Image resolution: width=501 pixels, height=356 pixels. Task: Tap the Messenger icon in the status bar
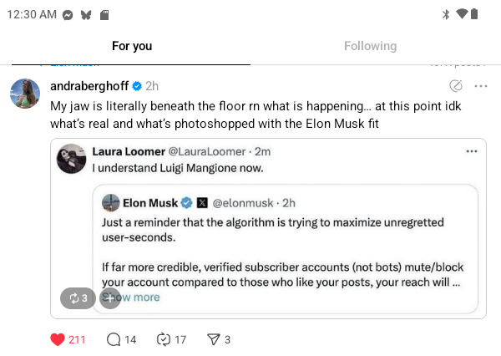pos(67,14)
